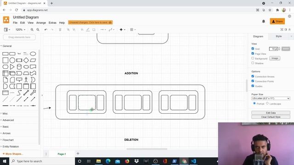Image resolution: width=294 pixels, height=165 pixels.
Task: Toggle Connection Arrows checkbox
Action: pos(253,77)
